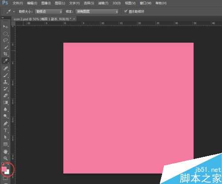Select the Clone Stamp tool
The width and height of the screenshot is (222, 184).
click(5, 82)
